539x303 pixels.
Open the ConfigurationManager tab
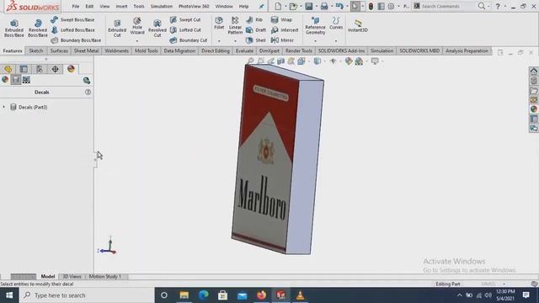[40, 69]
